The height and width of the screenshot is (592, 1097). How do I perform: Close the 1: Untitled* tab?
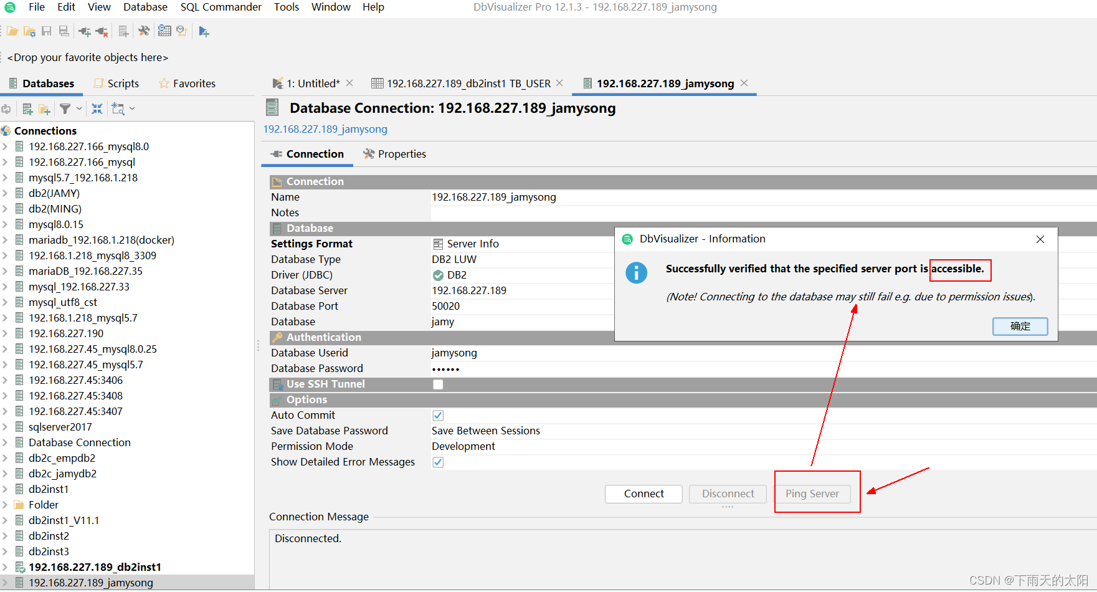[x=349, y=83]
